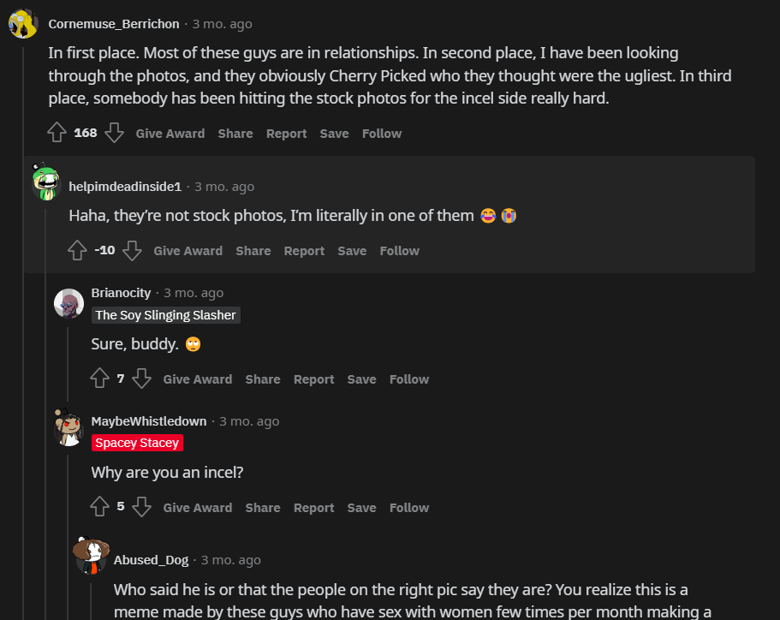Follow helpimdeadinside1's comment
Screen dimensions: 780x620
[x=400, y=251]
